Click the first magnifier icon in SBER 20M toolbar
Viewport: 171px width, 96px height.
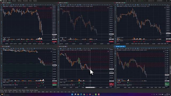142,5
